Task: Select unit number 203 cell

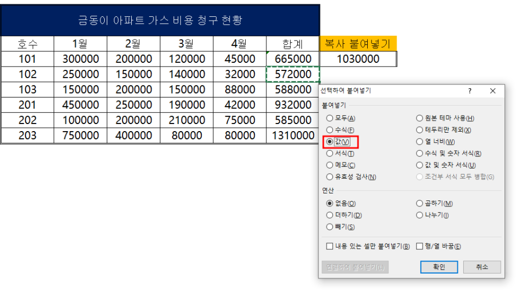Action: [x=28, y=135]
